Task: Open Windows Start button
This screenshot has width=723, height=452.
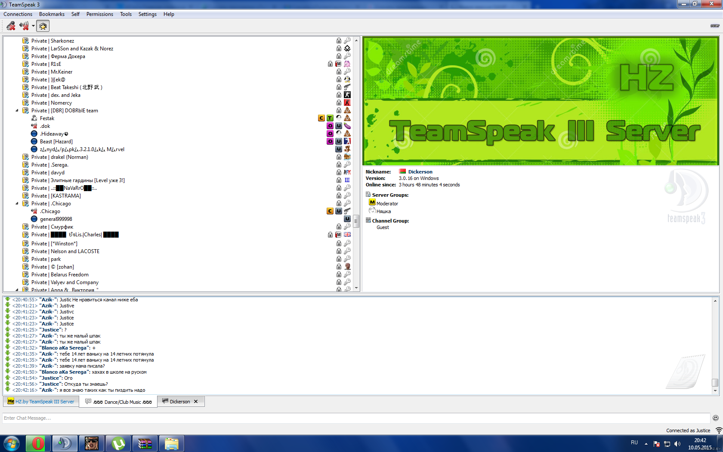Action: coord(12,443)
